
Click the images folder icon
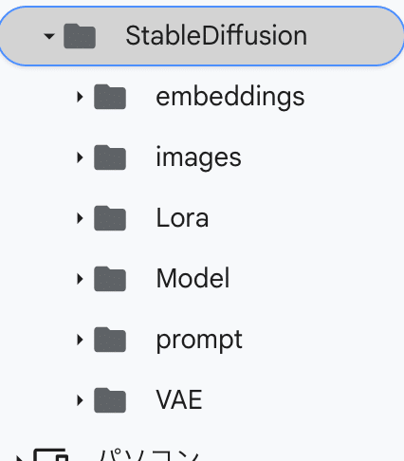coord(110,157)
